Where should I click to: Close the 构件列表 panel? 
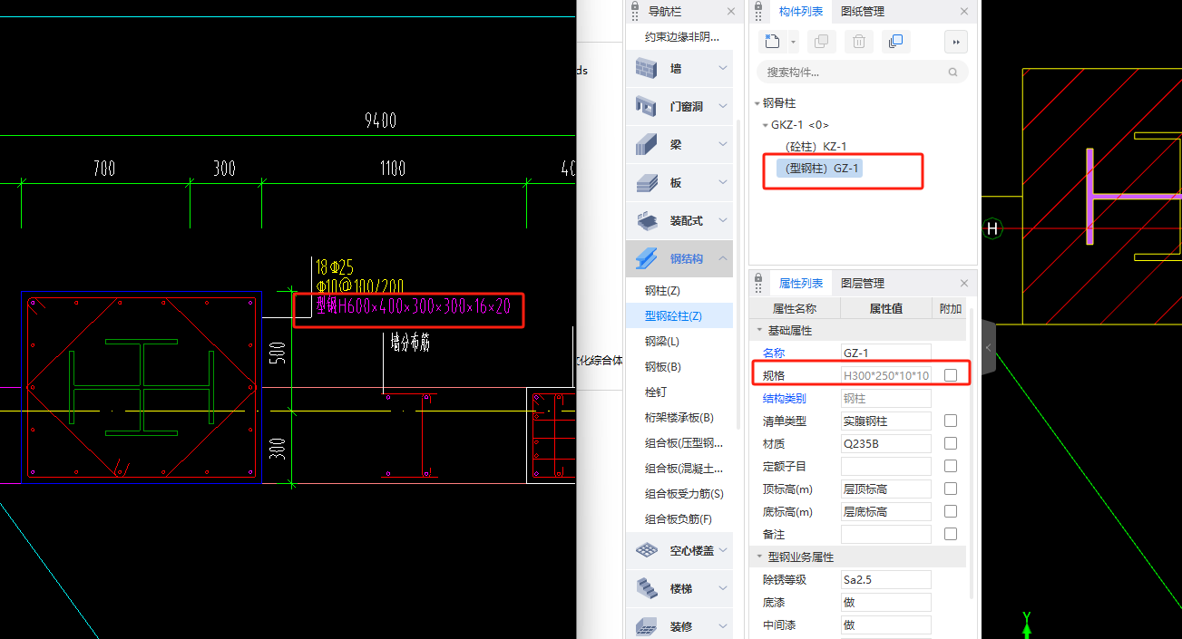[964, 11]
